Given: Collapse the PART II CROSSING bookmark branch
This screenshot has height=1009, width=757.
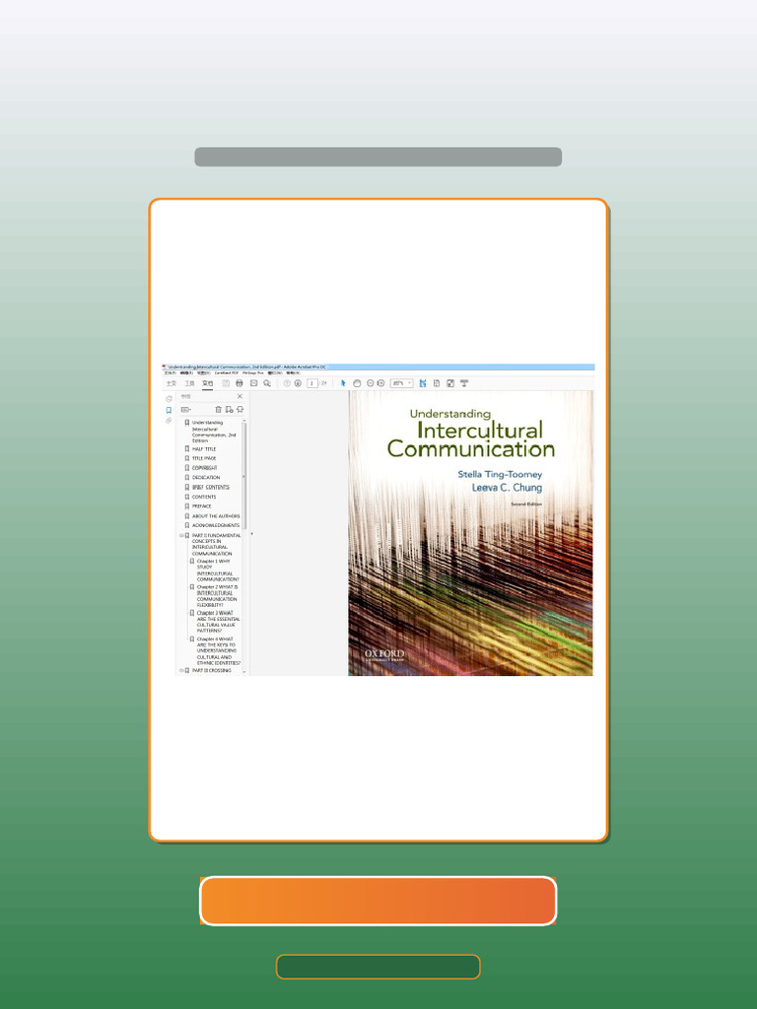Looking at the screenshot, I should pos(181,670).
